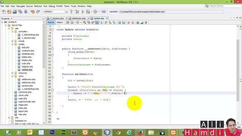Toggle Highlight Search in editor toolbar

[97, 23]
